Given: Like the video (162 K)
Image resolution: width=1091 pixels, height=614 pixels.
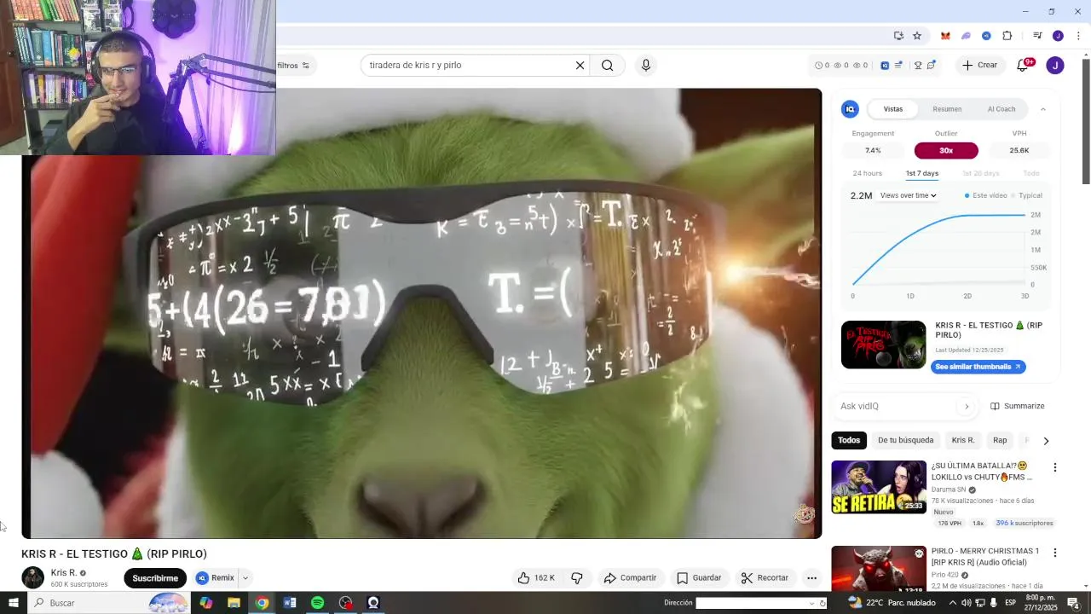Looking at the screenshot, I should (x=535, y=577).
